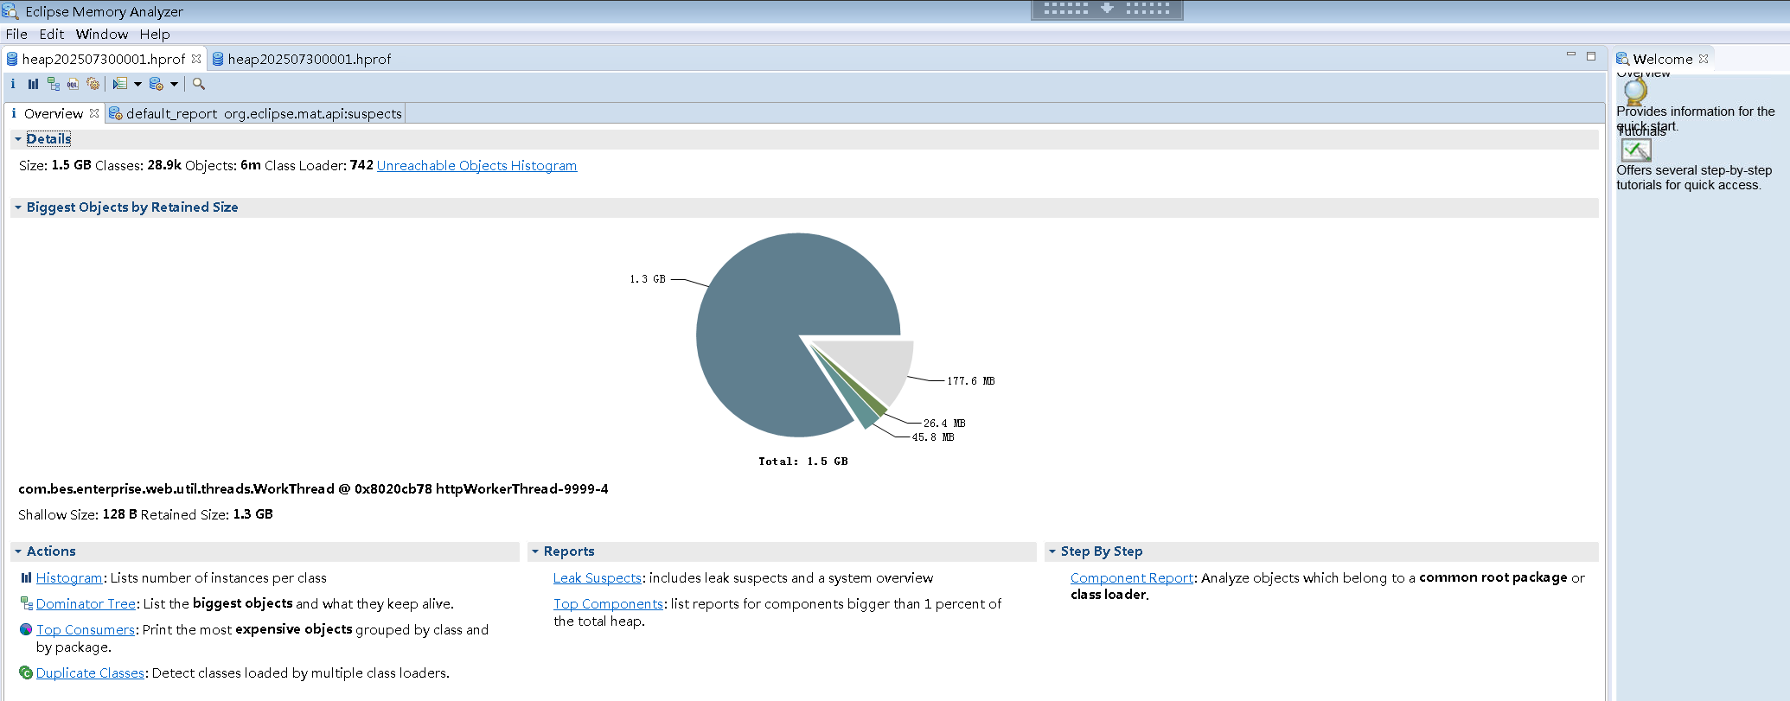Close the first heap202507300001.hprof tab
Viewport: 1790px width, 701px height.
[196, 59]
